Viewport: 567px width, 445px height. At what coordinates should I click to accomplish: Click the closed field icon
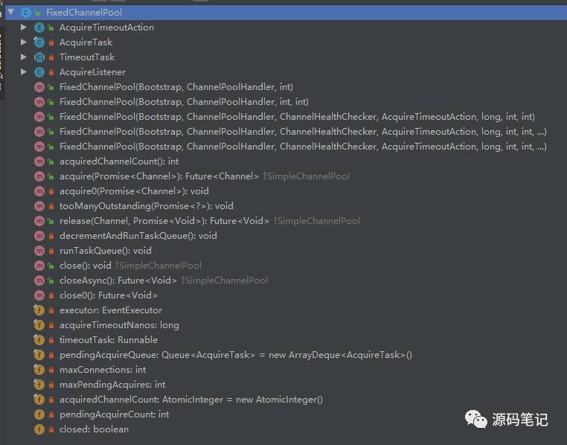tap(39, 429)
